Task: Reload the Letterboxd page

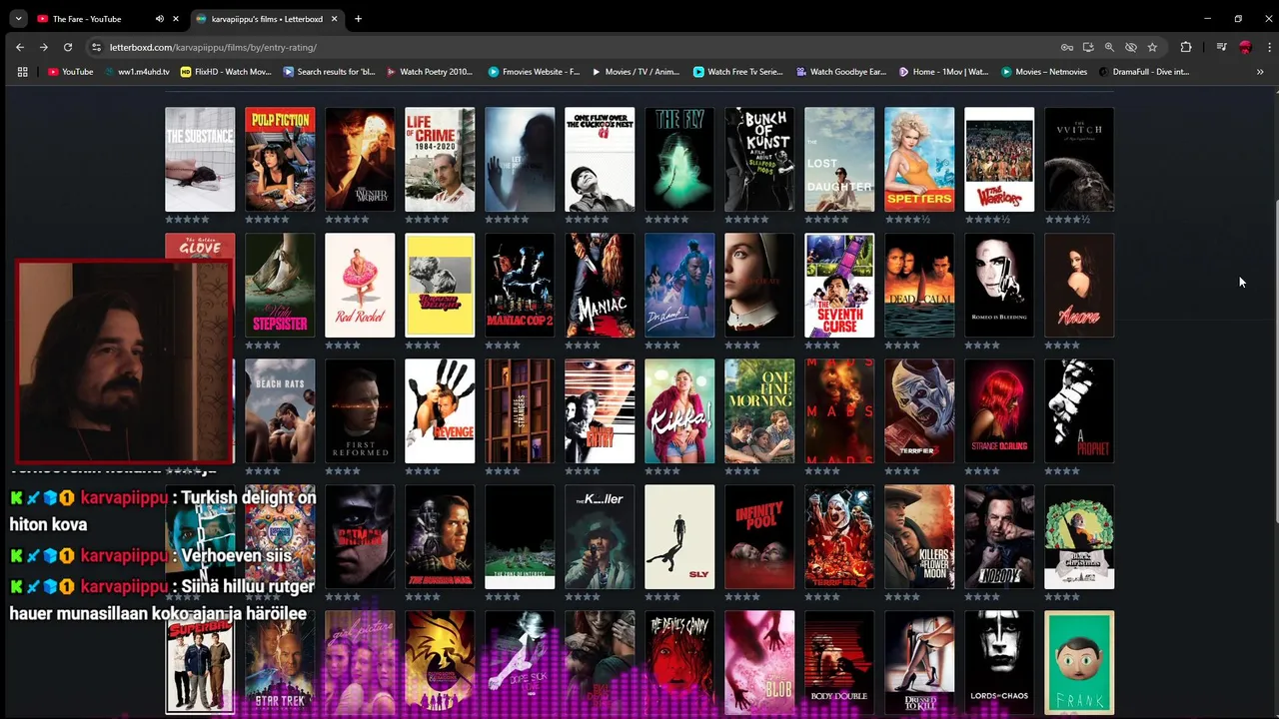Action: [68, 47]
